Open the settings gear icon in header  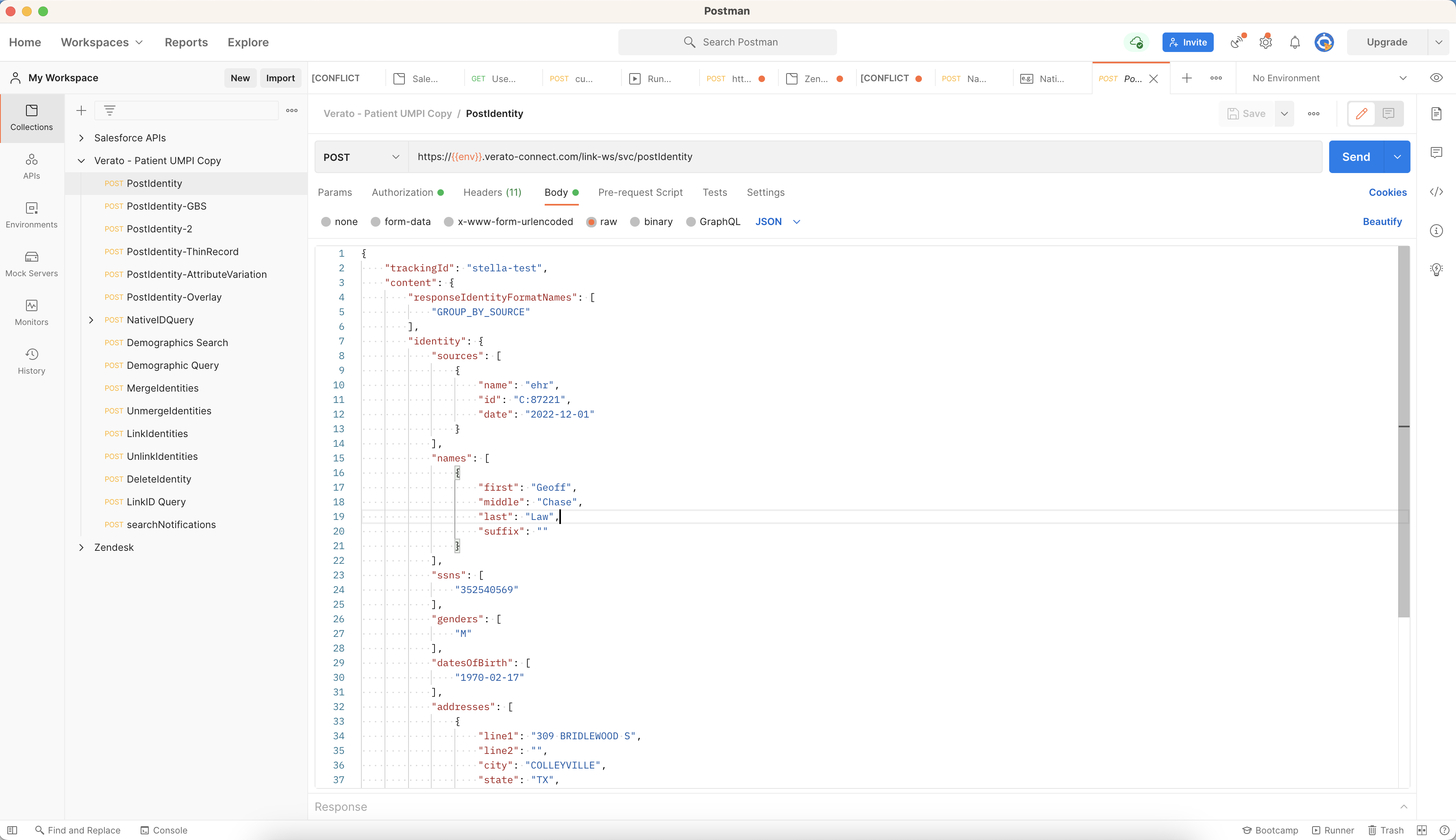(1265, 42)
